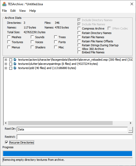
Task: Check the Fonts option
Action: click(56, 42)
